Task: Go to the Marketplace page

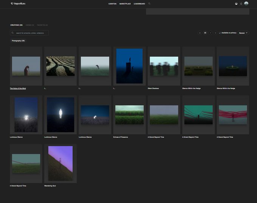Action: pyautogui.click(x=125, y=4)
